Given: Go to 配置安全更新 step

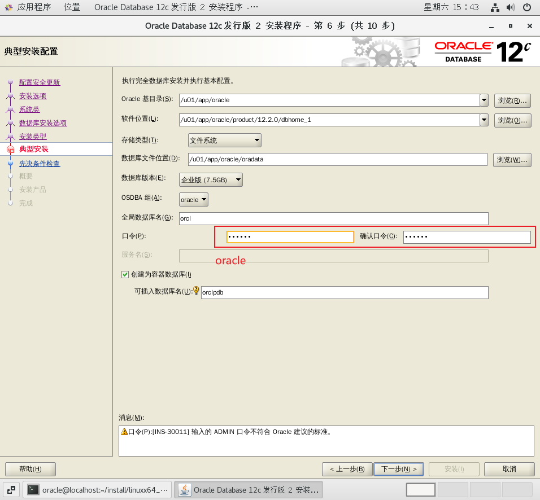Looking at the screenshot, I should (40, 82).
